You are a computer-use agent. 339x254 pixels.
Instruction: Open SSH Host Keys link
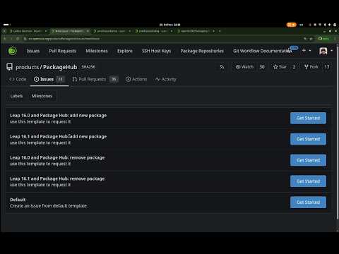coord(156,51)
